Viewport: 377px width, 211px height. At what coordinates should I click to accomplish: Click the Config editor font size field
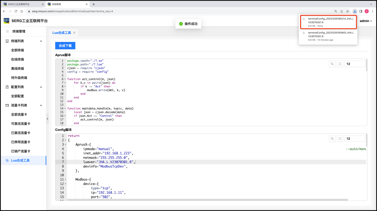coord(355,138)
